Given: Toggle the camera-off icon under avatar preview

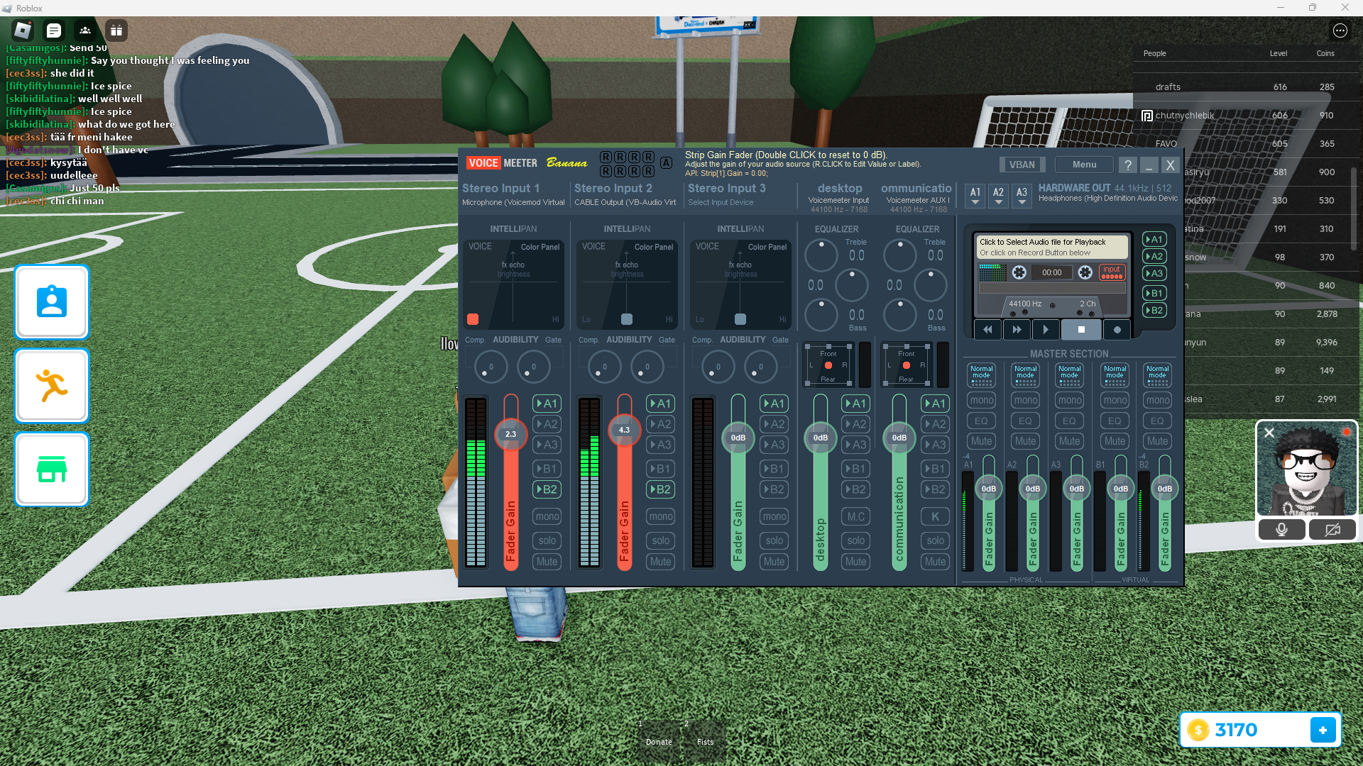Looking at the screenshot, I should tap(1332, 530).
